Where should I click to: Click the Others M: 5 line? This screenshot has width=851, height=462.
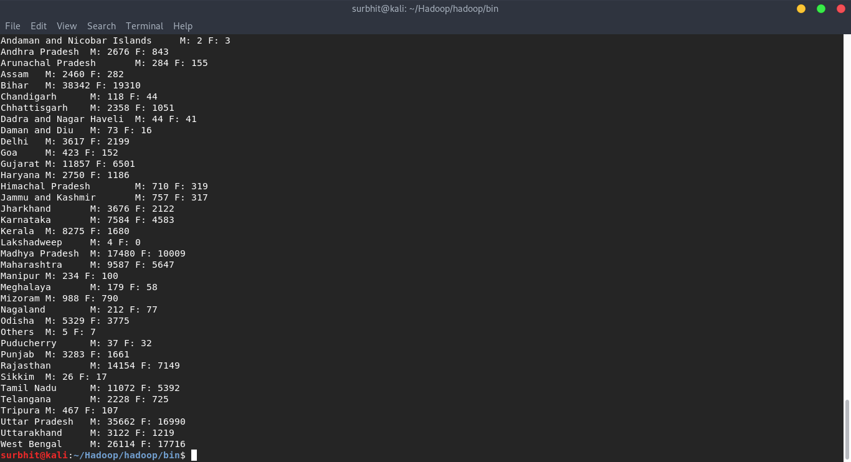point(48,332)
